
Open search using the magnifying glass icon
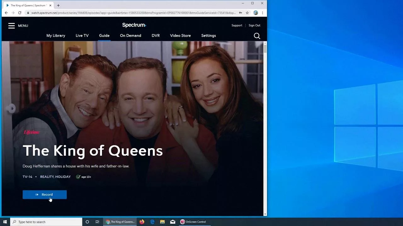click(x=257, y=35)
